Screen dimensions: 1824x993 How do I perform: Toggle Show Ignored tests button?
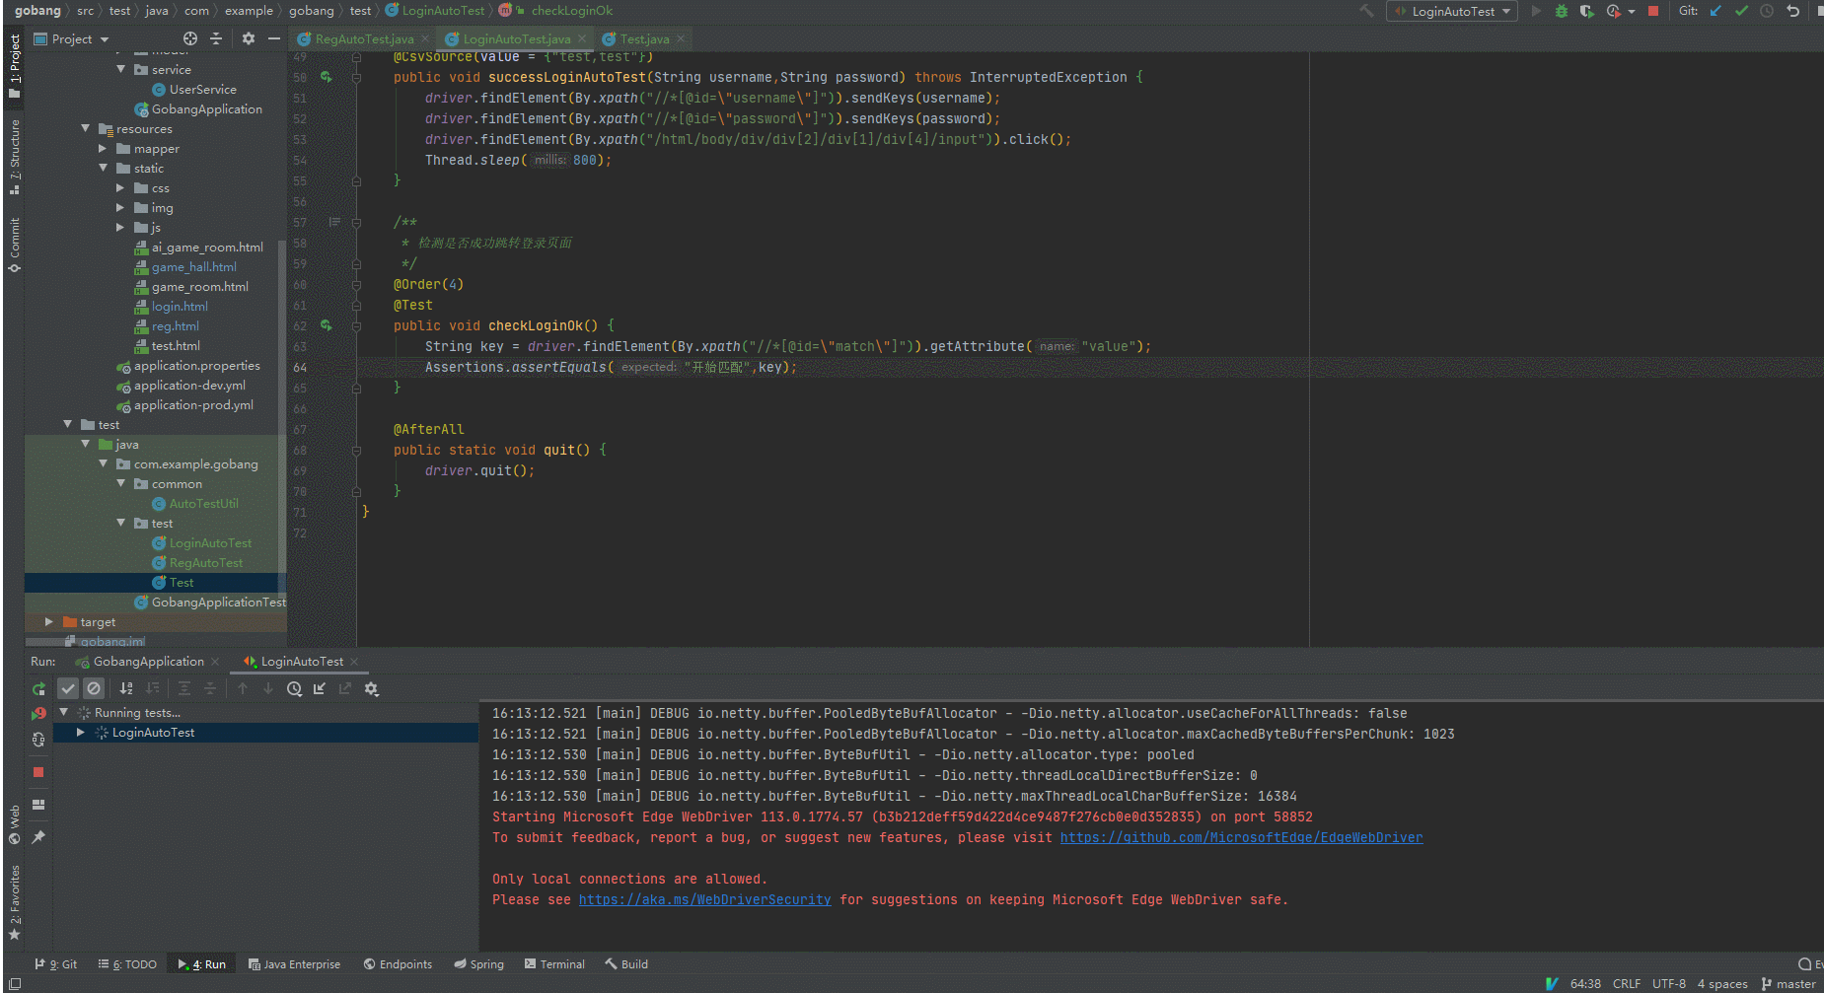[x=94, y=688]
